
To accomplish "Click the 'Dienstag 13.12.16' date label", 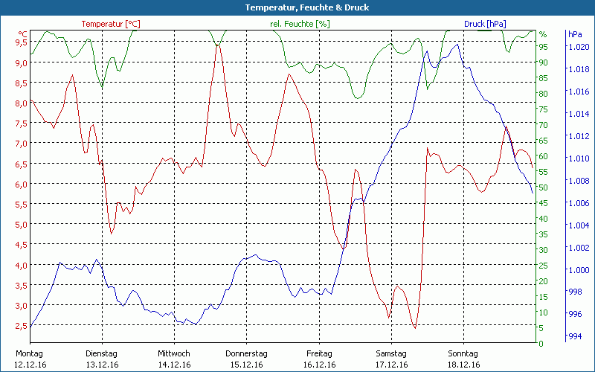I will 102,359.
